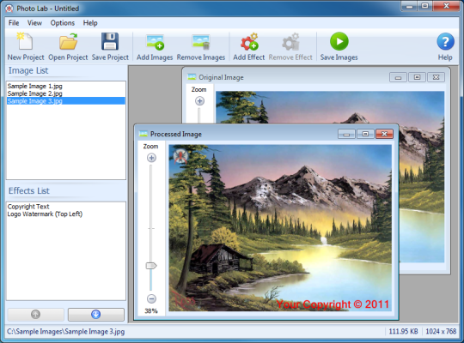Close the Processed Image window
Viewport: 464px width, 343px height.
click(384, 134)
